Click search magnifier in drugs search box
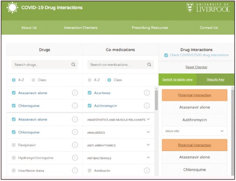This screenshot has height=181, width=236. pyautogui.click(x=73, y=65)
